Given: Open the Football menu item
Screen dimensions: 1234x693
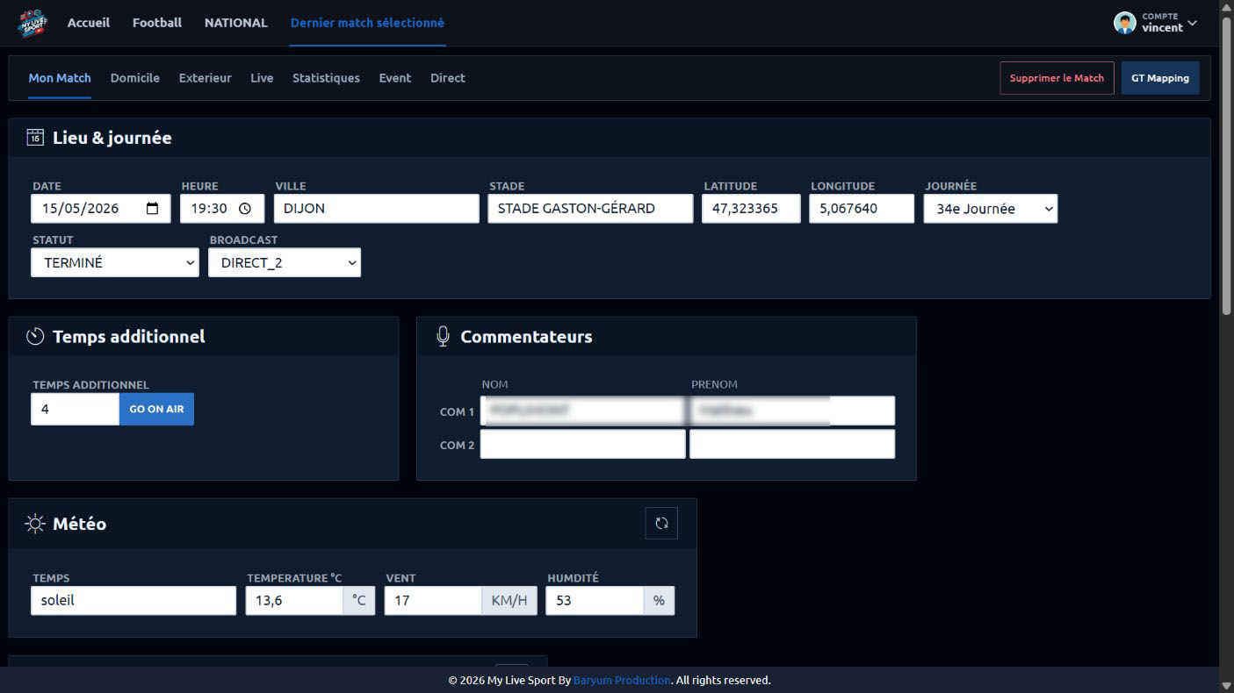Looking at the screenshot, I should (x=157, y=23).
